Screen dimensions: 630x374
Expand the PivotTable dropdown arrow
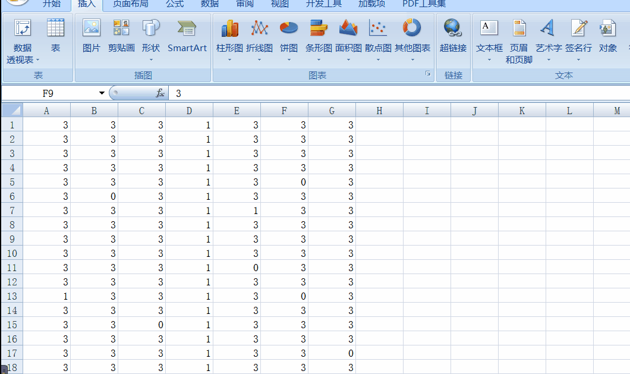38,60
